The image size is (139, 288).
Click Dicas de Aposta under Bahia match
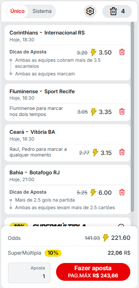(x=28, y=192)
